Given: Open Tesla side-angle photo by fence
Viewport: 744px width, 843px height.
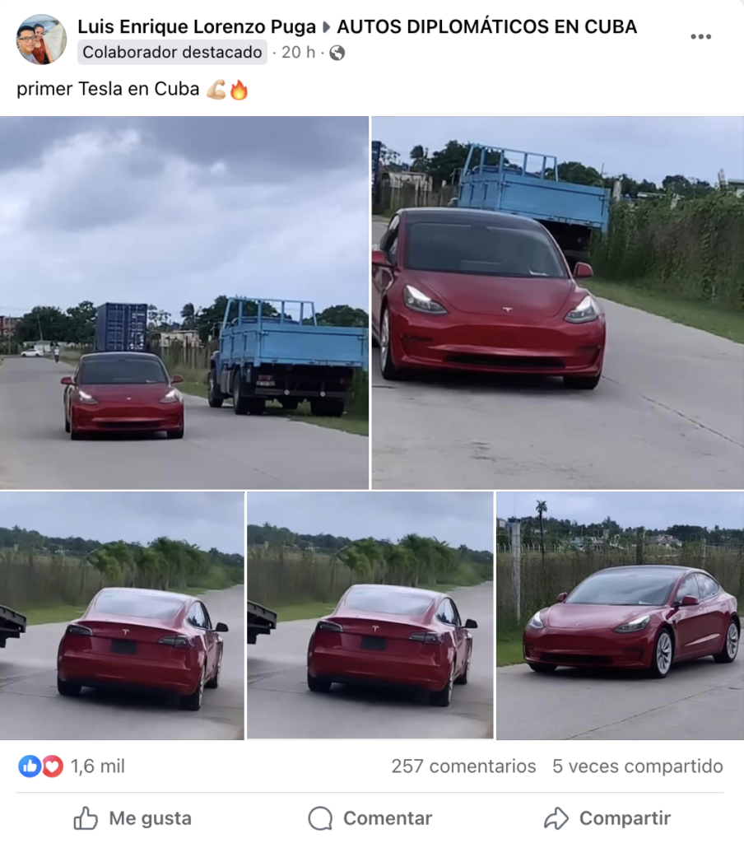Looking at the screenshot, I should click(621, 616).
